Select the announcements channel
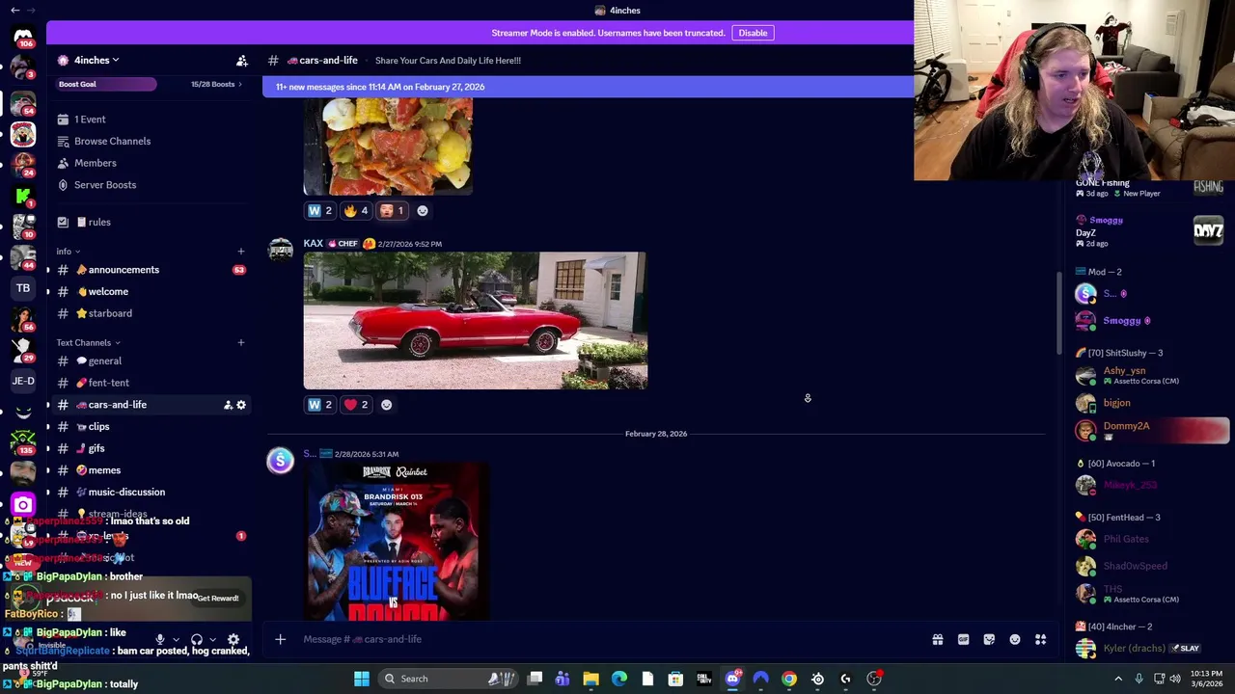 tap(150, 270)
